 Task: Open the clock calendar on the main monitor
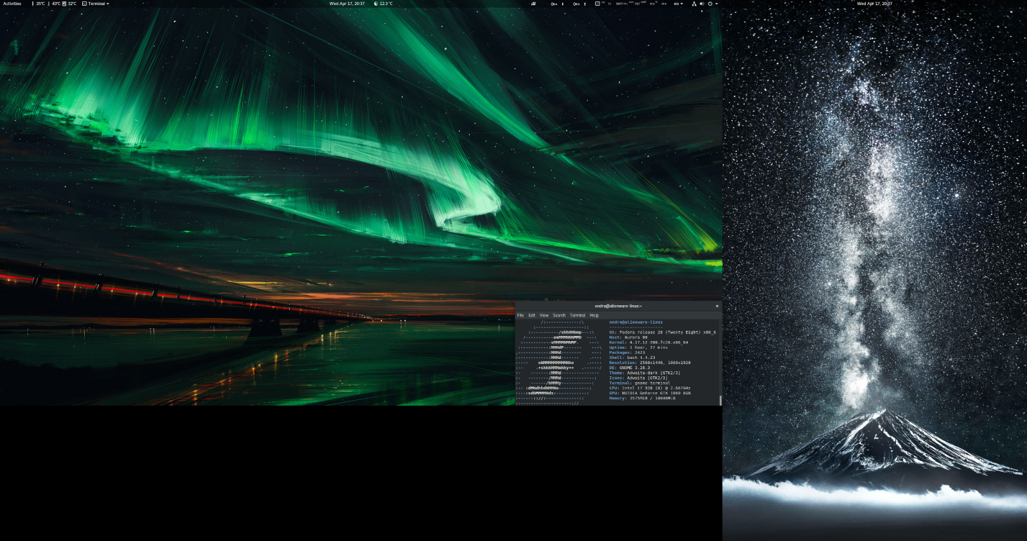tap(347, 4)
